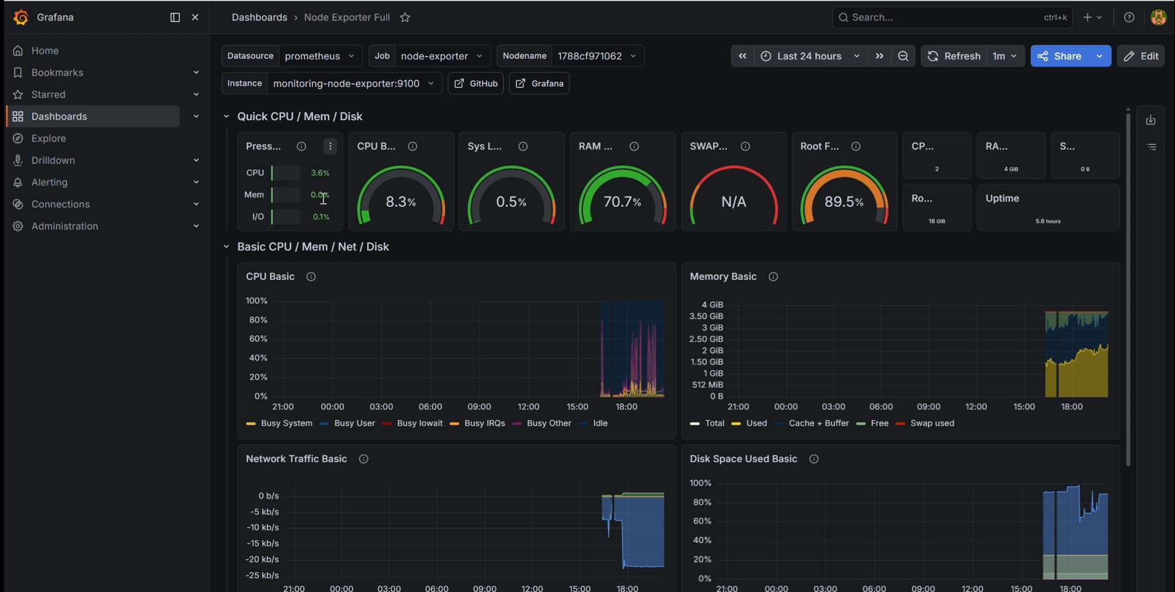Star the Node Exporter Full dashboard

click(x=405, y=18)
